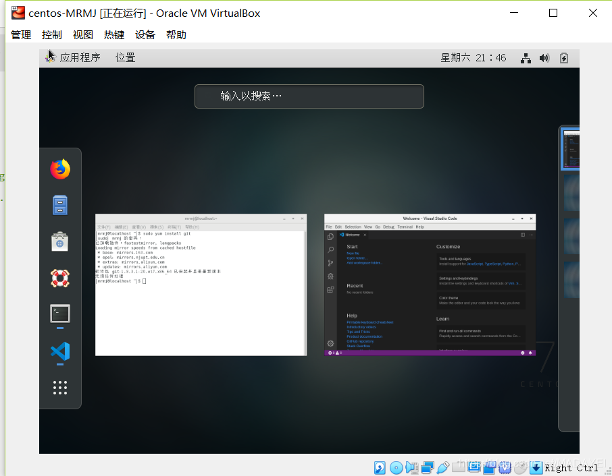
Task: Click VS Code feedback smiley icon
Action: (x=523, y=353)
